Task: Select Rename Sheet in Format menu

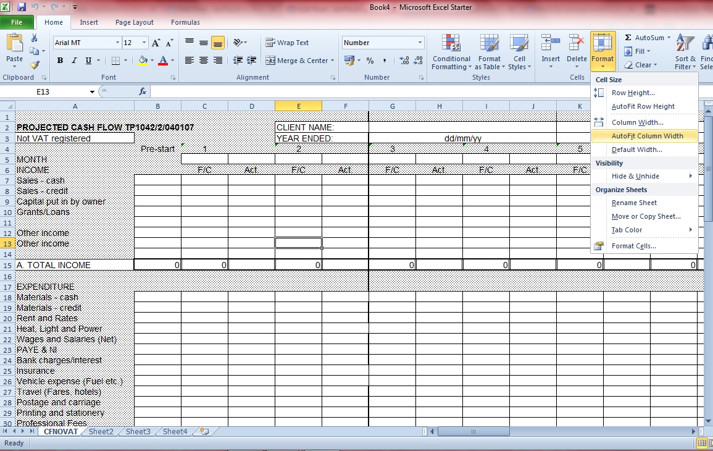Action: point(634,203)
